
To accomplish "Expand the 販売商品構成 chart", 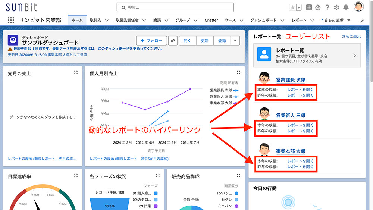I will point(239,176).
